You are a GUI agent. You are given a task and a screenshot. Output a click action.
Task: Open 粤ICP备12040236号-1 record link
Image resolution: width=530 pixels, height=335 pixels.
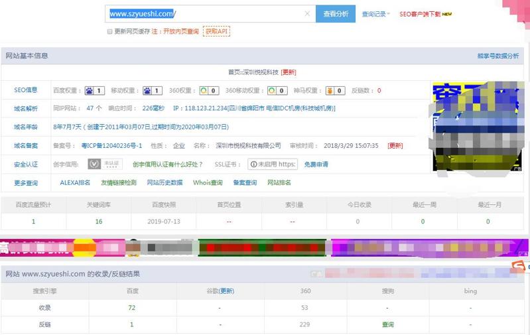[111, 146]
